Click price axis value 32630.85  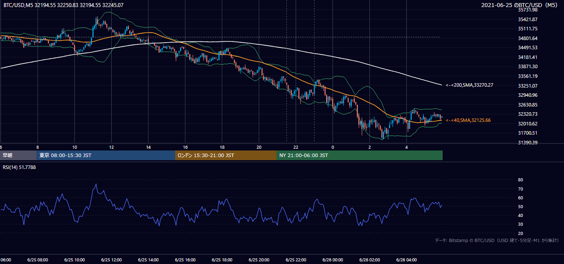tap(527, 105)
